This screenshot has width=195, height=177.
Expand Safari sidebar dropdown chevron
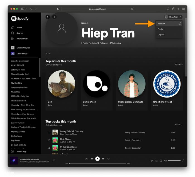pyautogui.click(x=26, y=9)
